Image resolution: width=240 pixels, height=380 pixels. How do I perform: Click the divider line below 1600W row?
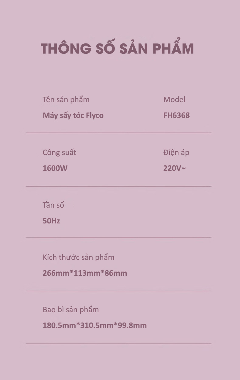point(118,186)
